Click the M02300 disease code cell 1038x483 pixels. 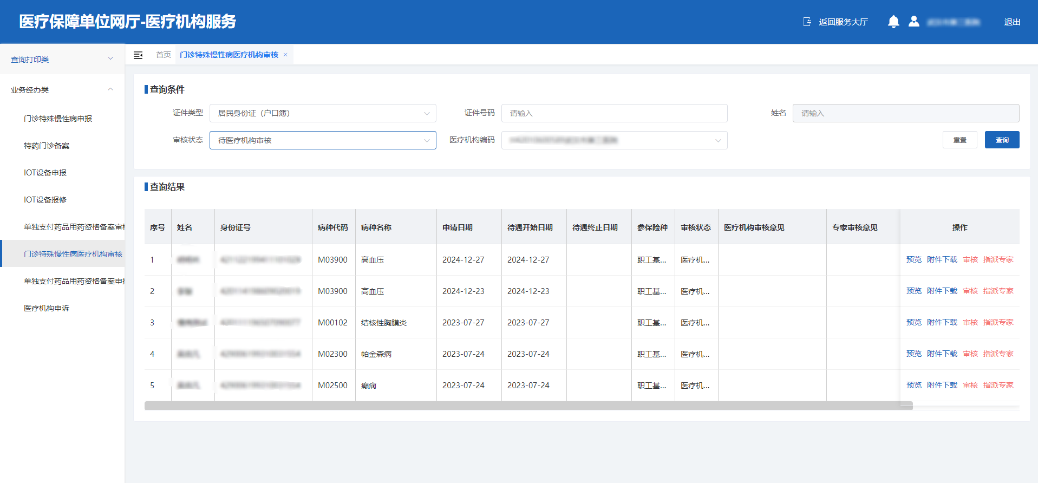332,354
